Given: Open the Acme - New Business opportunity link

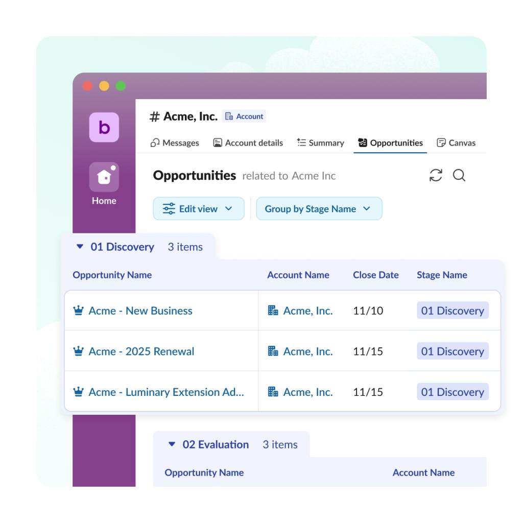Looking at the screenshot, I should coord(141,310).
